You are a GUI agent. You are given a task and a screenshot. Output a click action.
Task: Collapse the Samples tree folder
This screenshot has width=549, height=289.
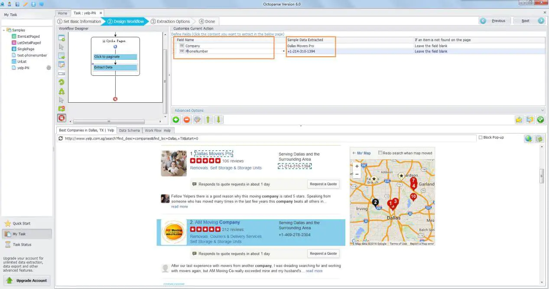(4, 30)
